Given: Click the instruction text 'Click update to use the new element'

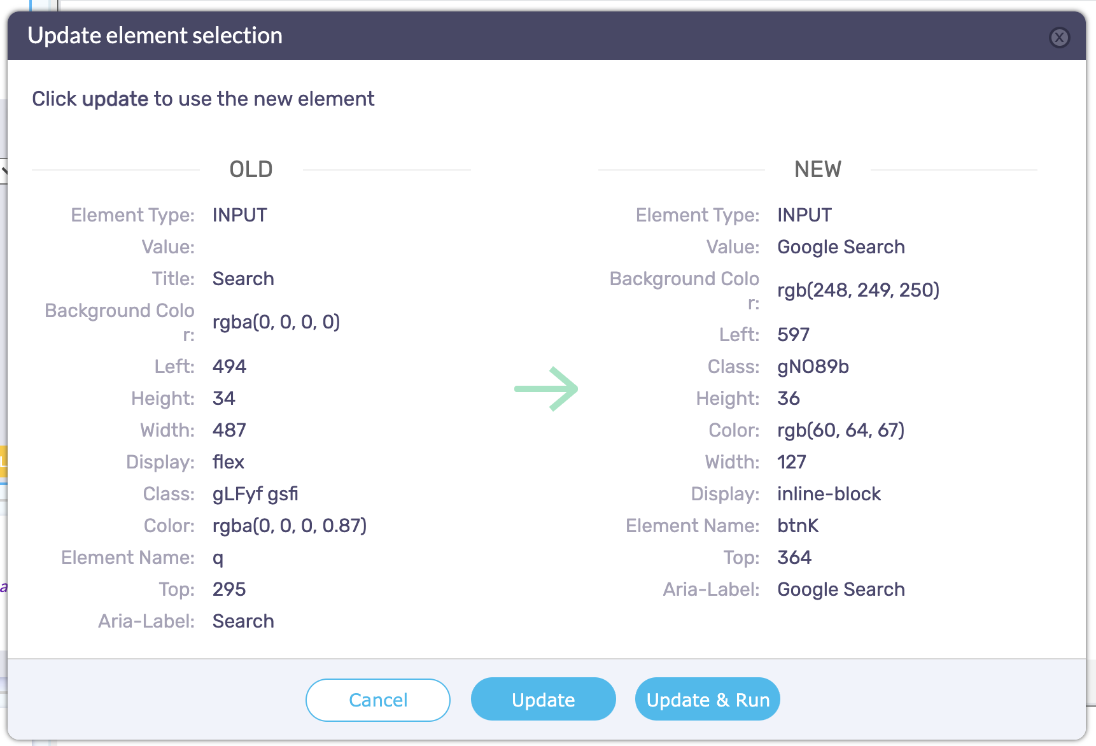Looking at the screenshot, I should pyautogui.click(x=203, y=99).
